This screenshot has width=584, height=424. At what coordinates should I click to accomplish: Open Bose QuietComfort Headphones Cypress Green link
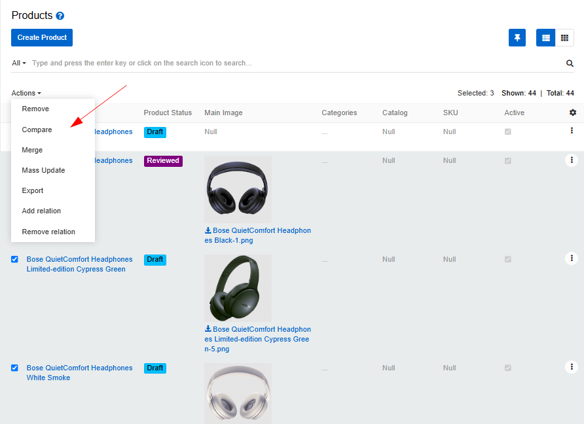point(79,264)
